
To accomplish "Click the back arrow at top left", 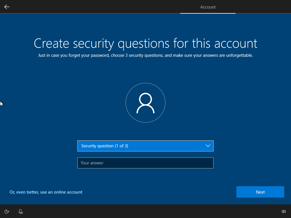I will [x=7, y=7].
